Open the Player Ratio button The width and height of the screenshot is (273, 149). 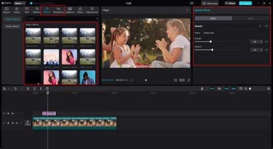click(182, 80)
